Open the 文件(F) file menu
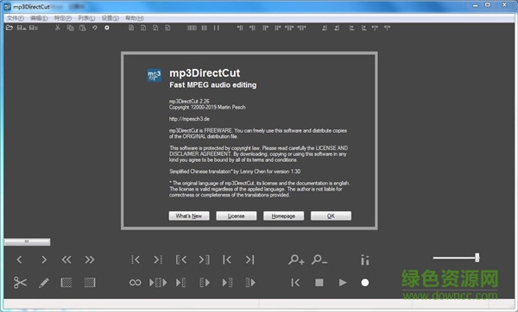Viewport: 518px width, 312px height. tap(16, 18)
